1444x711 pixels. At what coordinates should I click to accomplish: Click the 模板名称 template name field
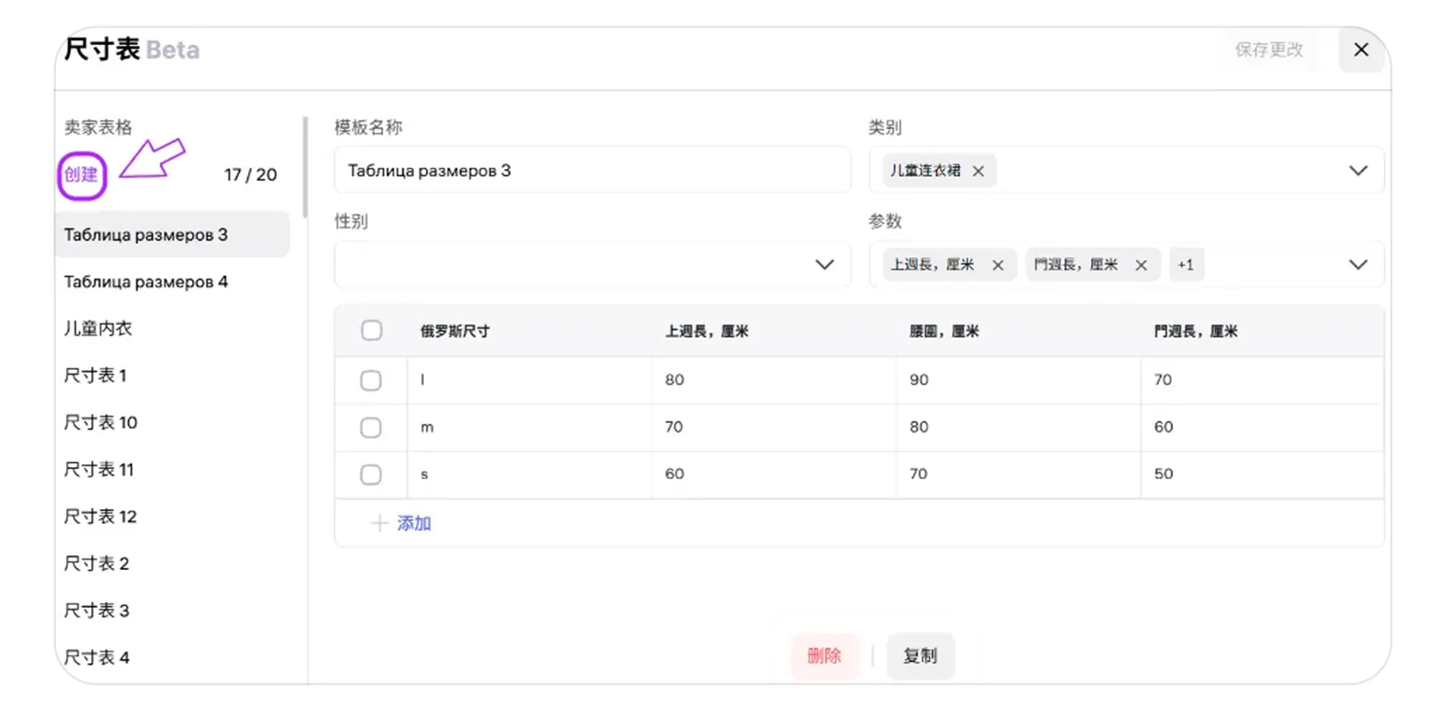click(x=592, y=170)
